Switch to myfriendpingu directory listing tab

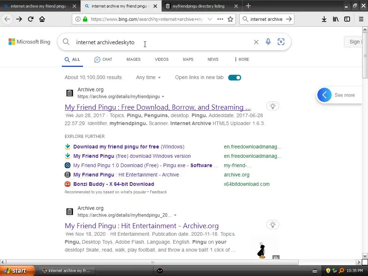click(198, 6)
